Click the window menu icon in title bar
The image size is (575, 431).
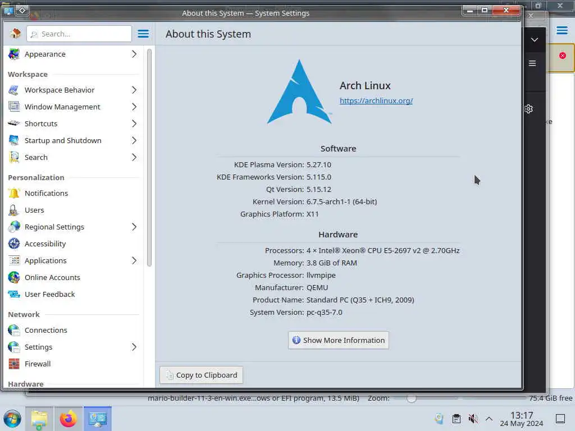click(x=8, y=10)
